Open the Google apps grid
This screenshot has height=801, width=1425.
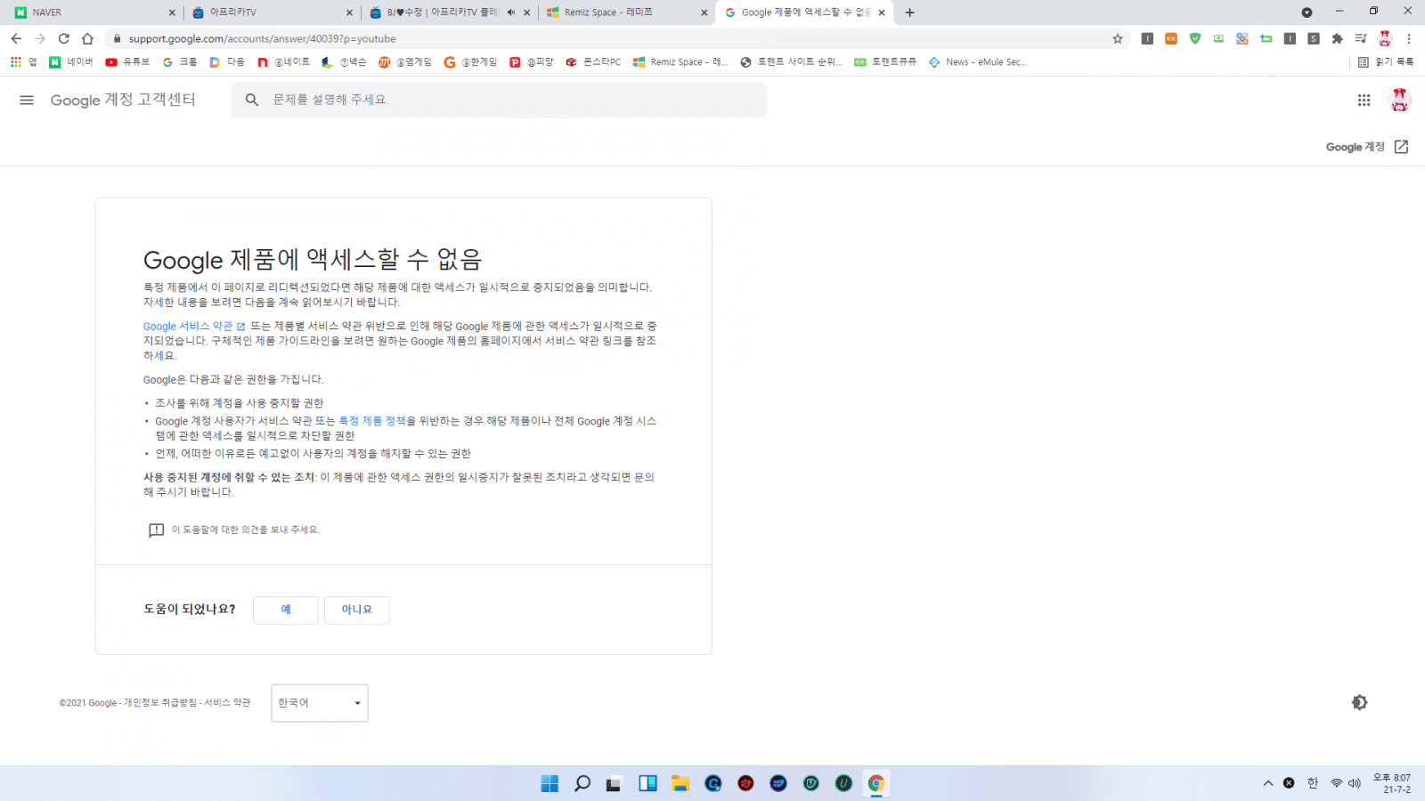(x=1364, y=100)
